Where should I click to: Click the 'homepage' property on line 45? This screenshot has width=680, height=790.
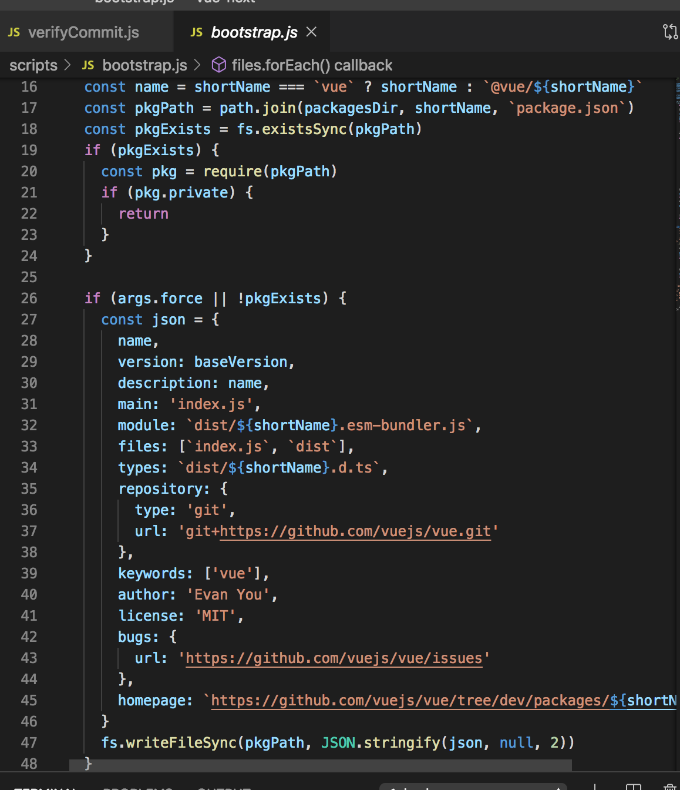coord(152,701)
